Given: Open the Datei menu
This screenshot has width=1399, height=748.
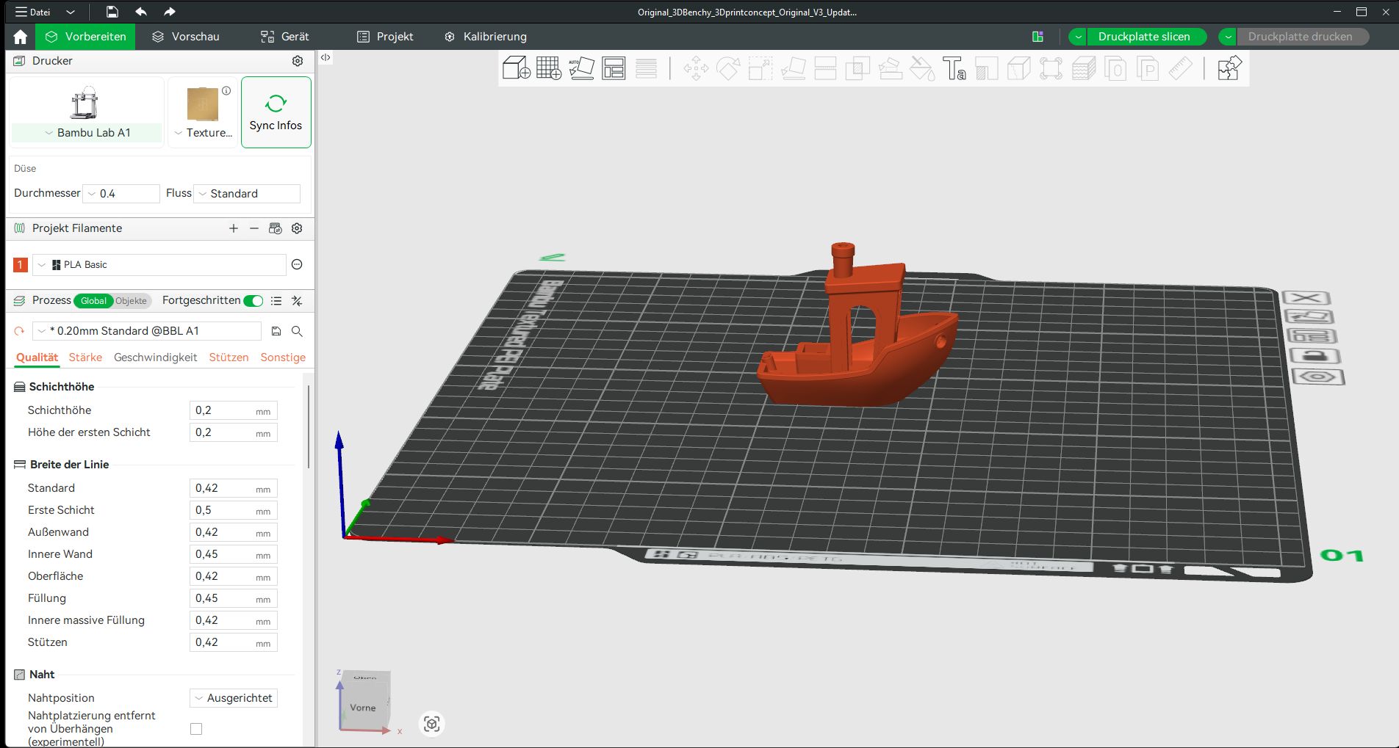Looking at the screenshot, I should pos(35,12).
